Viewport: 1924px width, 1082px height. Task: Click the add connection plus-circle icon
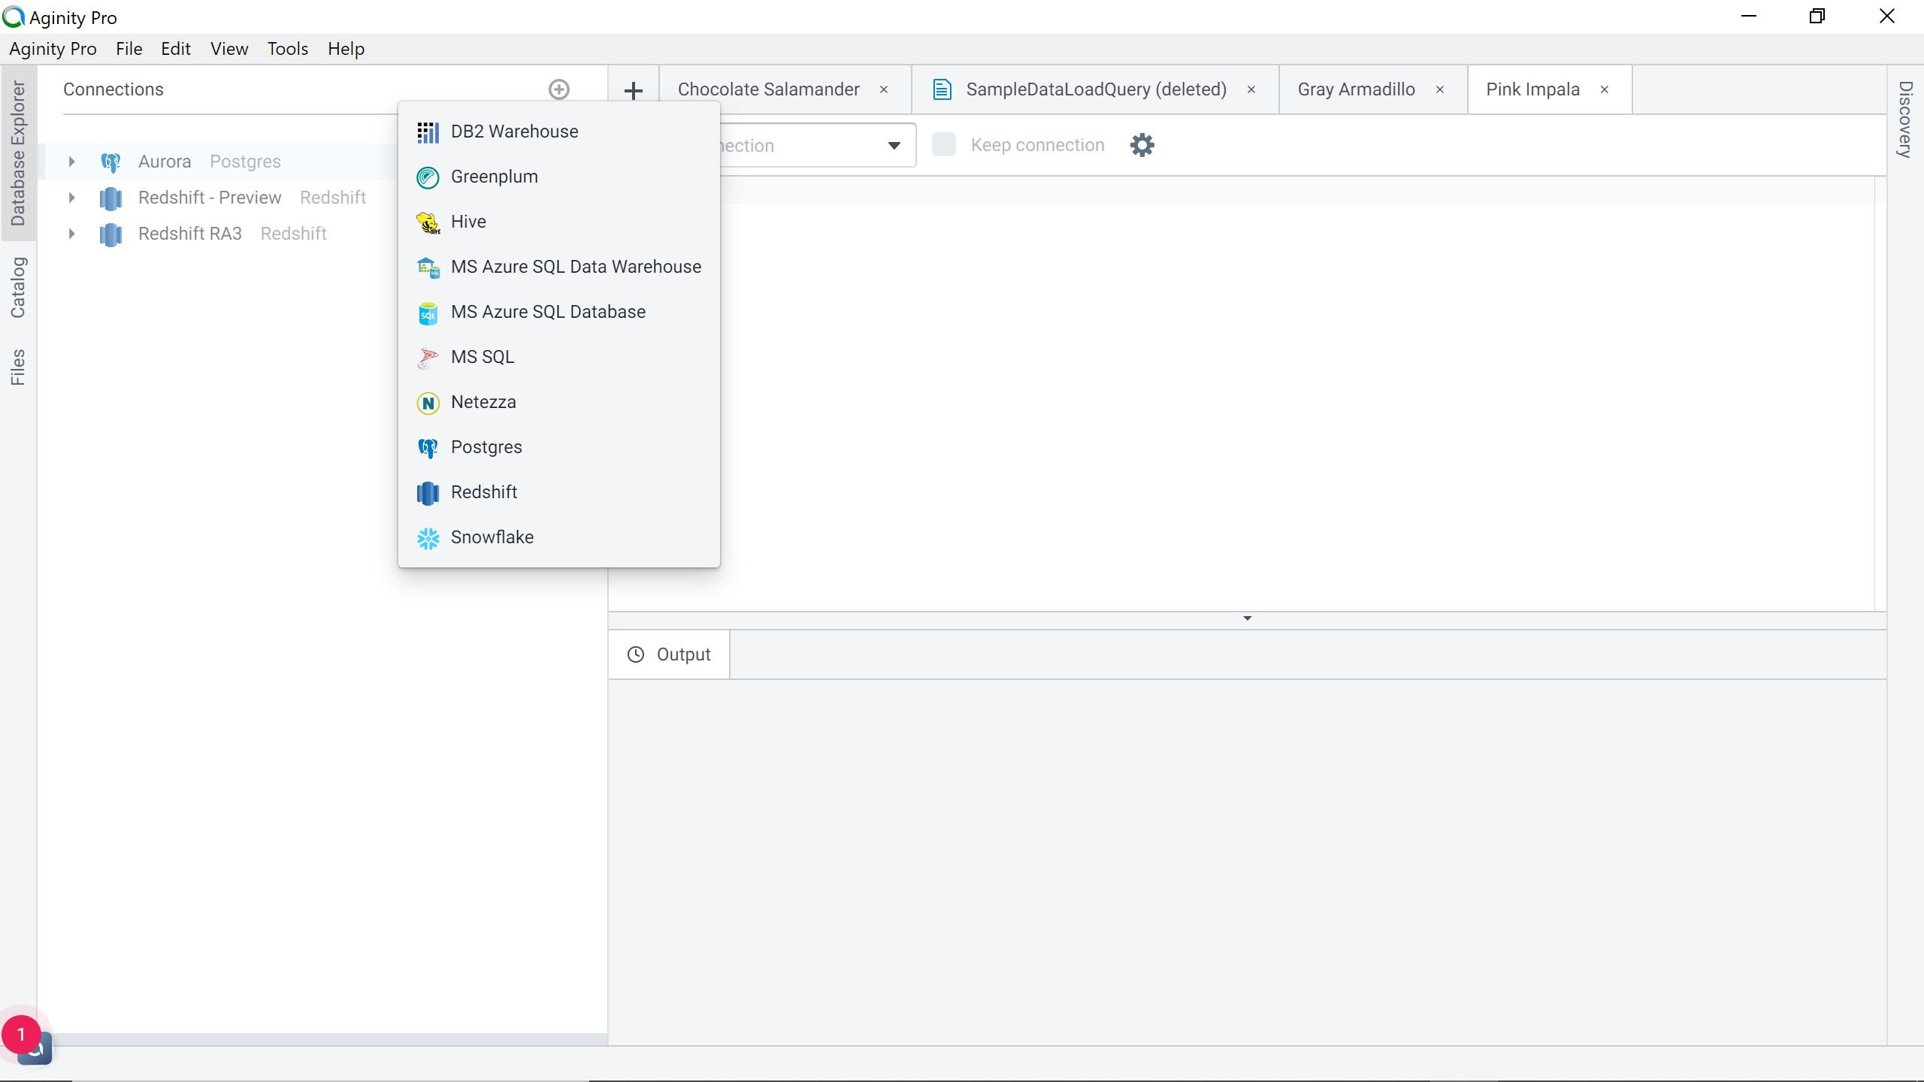(558, 89)
